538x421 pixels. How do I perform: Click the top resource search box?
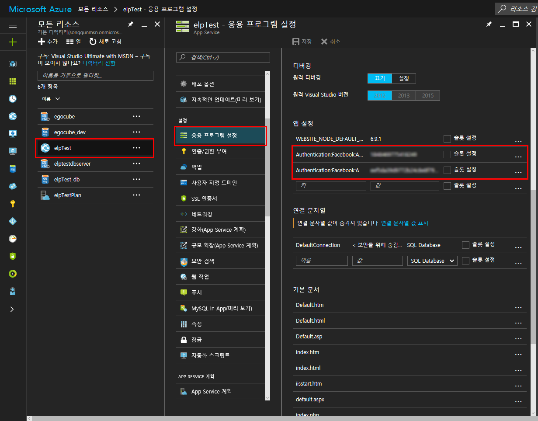click(x=517, y=8)
